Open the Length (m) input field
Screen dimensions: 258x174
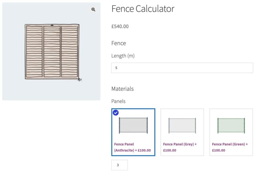[182, 68]
